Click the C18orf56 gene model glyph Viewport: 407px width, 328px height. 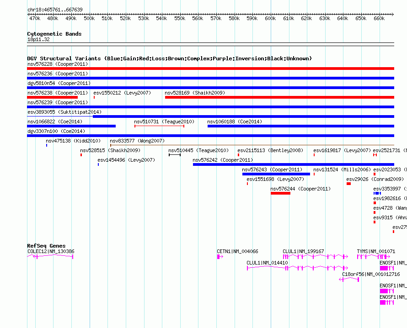349,280
